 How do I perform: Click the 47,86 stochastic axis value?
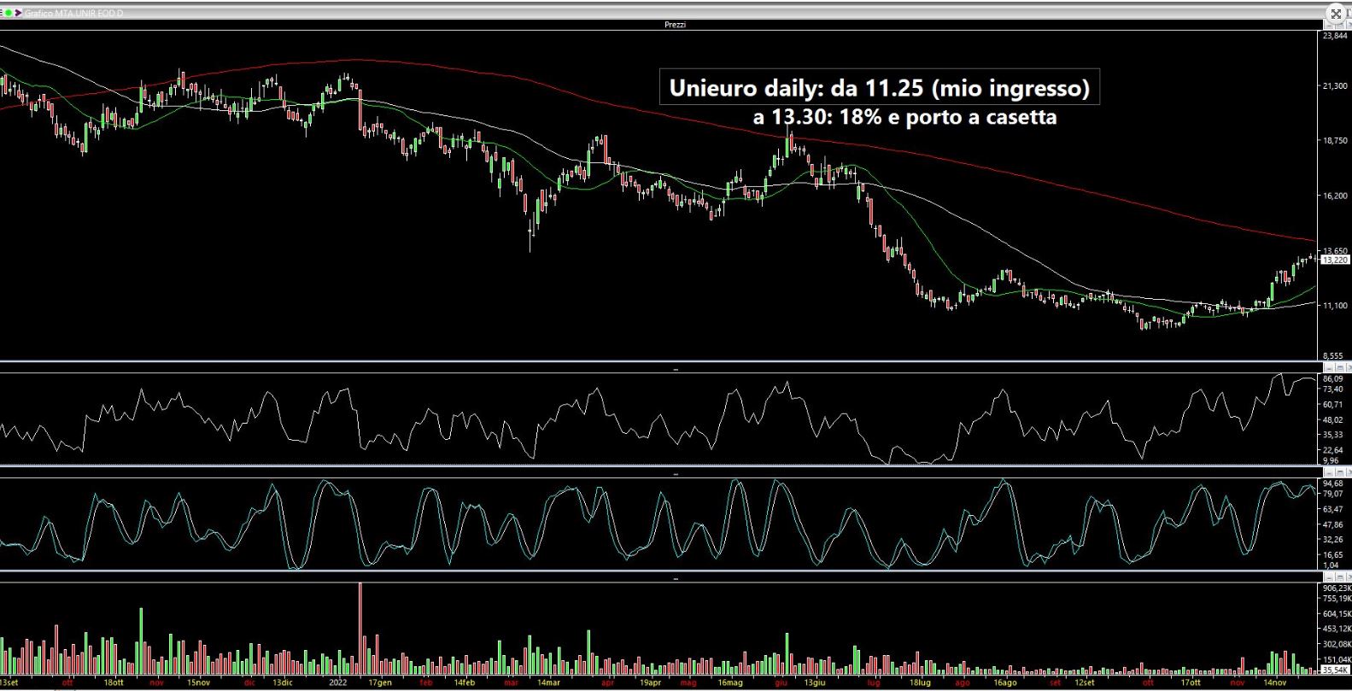[1332, 524]
